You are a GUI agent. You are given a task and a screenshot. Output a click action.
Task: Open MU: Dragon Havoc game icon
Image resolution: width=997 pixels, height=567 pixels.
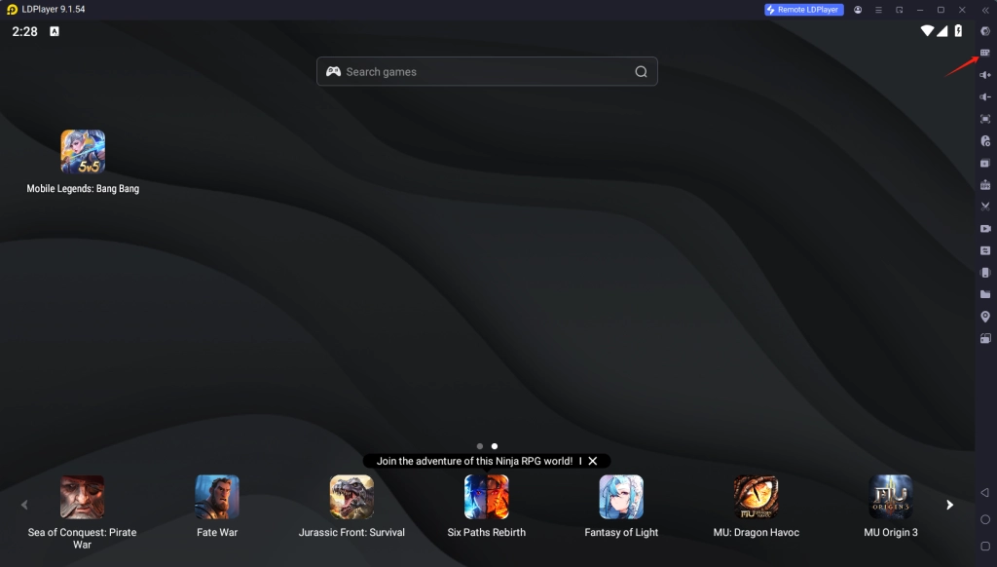click(x=756, y=497)
